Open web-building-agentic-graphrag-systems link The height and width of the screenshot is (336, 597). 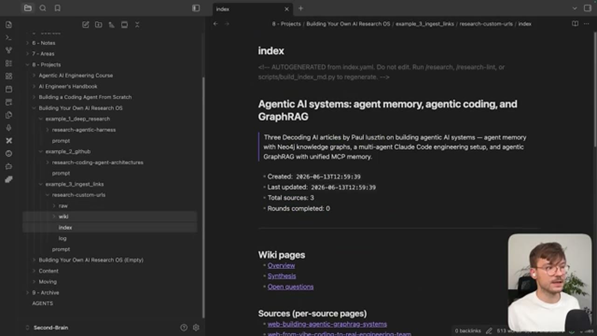[327, 324]
